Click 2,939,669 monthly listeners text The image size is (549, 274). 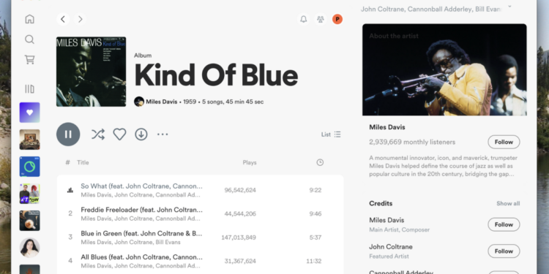[412, 142]
